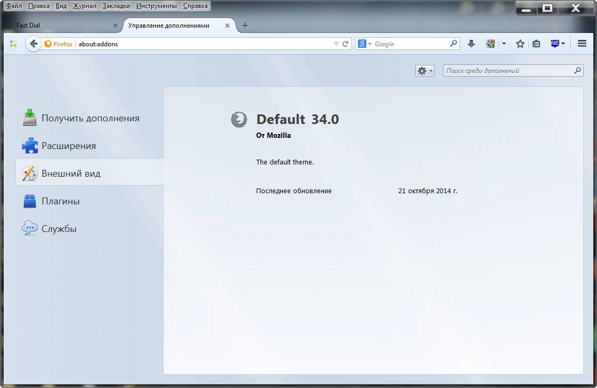
Task: Click the magnifier in addons search field
Action: click(577, 70)
